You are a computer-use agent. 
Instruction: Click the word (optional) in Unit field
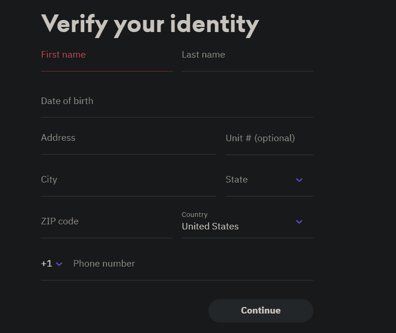tap(275, 138)
